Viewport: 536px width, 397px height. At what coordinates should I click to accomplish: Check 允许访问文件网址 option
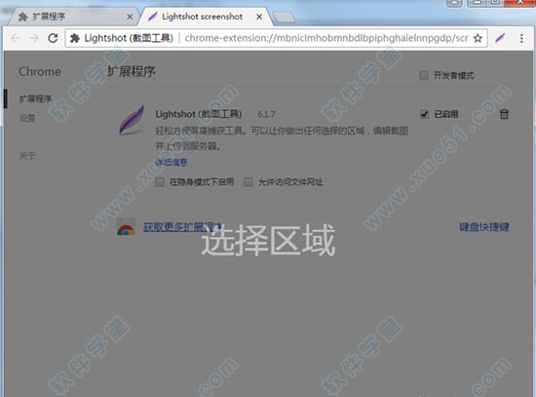click(249, 181)
